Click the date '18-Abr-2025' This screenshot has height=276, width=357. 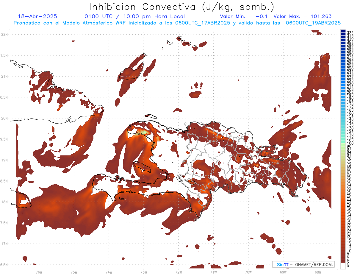[x=37, y=17]
